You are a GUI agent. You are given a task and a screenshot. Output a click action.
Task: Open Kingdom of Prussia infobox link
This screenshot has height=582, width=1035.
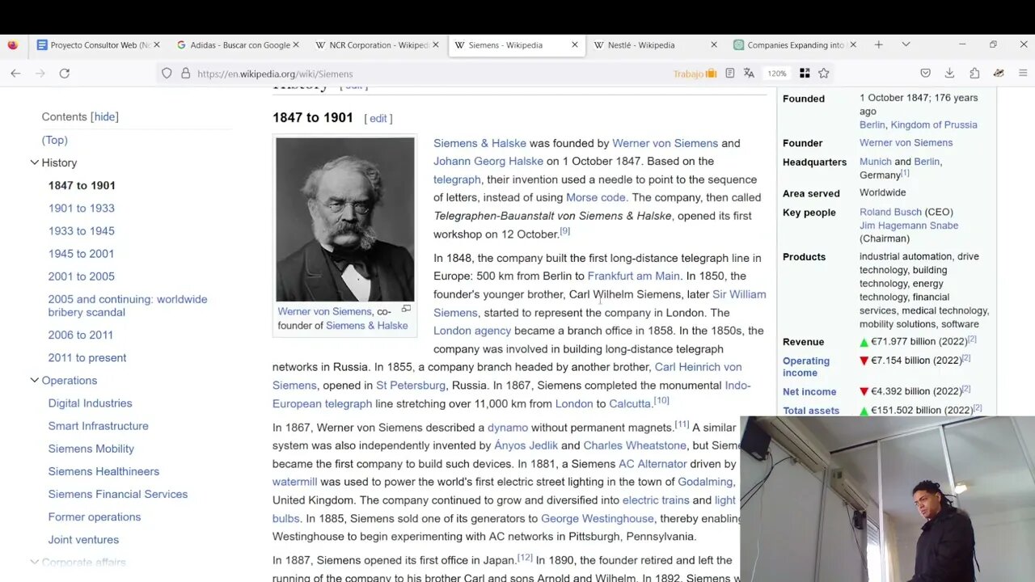(934, 124)
